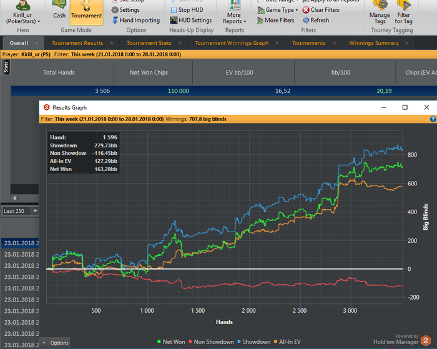Switch to the Overall tab
The width and height of the screenshot is (437, 349).
pyautogui.click(x=19, y=43)
